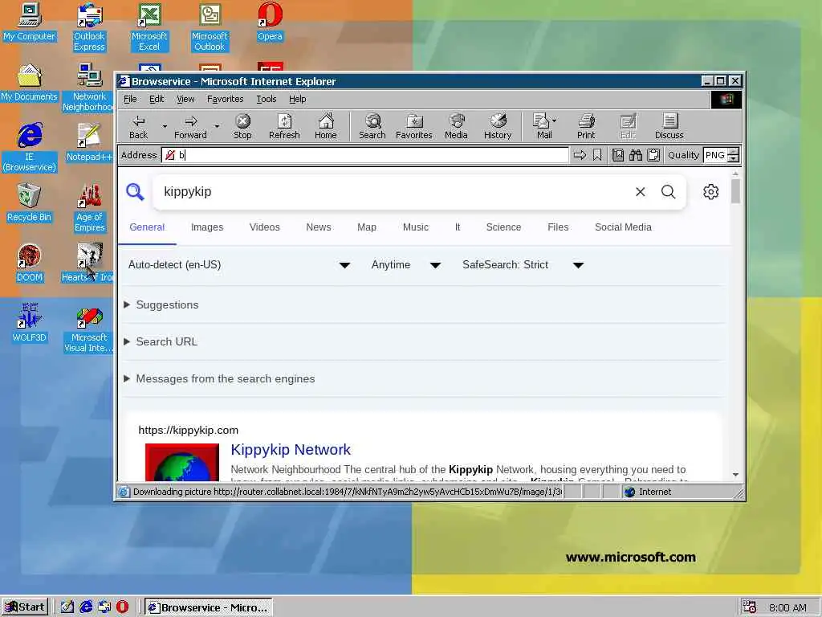The height and width of the screenshot is (617, 822).
Task: Select My Computer desktop icon
Action: pyautogui.click(x=30, y=22)
